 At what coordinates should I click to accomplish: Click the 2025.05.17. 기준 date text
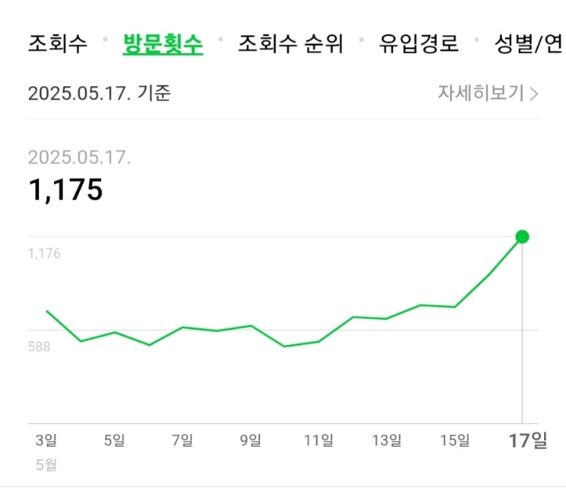click(x=100, y=94)
